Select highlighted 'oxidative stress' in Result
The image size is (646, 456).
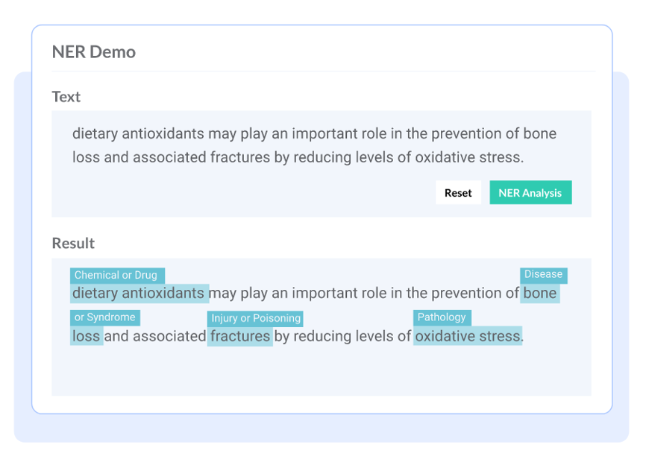pyautogui.click(x=468, y=336)
